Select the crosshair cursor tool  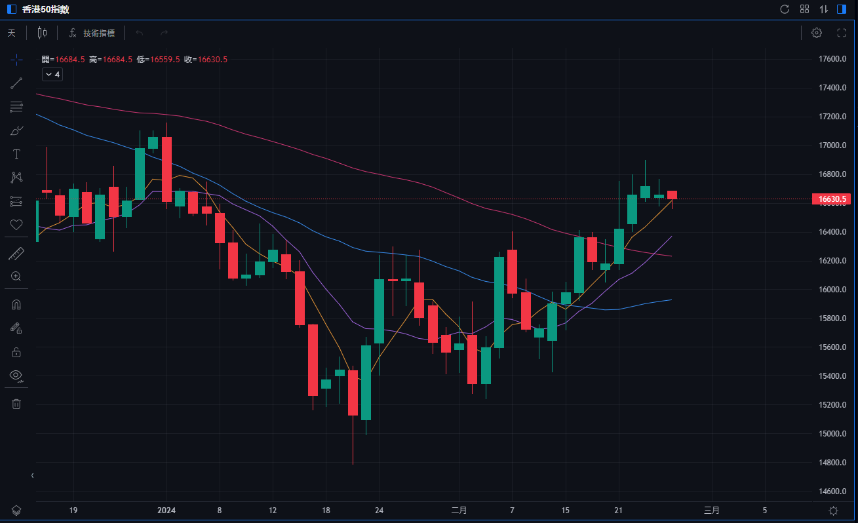point(16,60)
